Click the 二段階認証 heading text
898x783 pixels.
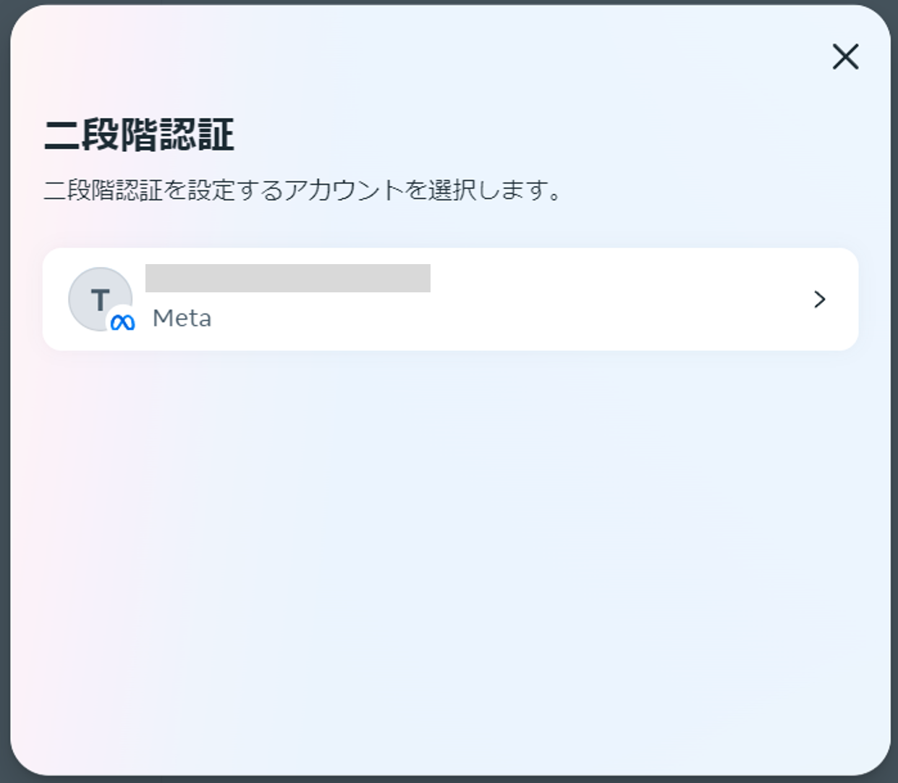pyautogui.click(x=140, y=135)
